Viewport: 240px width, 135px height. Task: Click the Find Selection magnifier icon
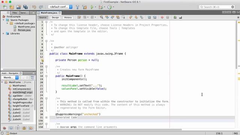pos(102,17)
